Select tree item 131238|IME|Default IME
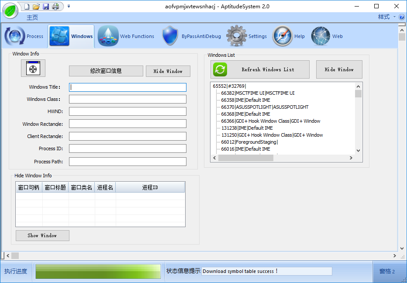The width and height of the screenshot is (407, 283). click(247, 128)
